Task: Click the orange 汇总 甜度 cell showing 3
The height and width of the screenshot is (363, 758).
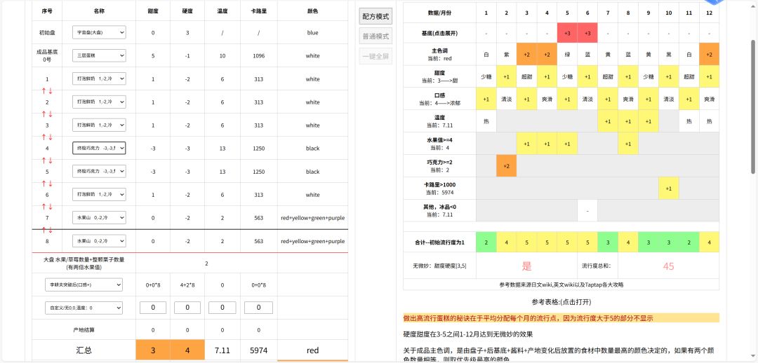Action: click(x=153, y=350)
